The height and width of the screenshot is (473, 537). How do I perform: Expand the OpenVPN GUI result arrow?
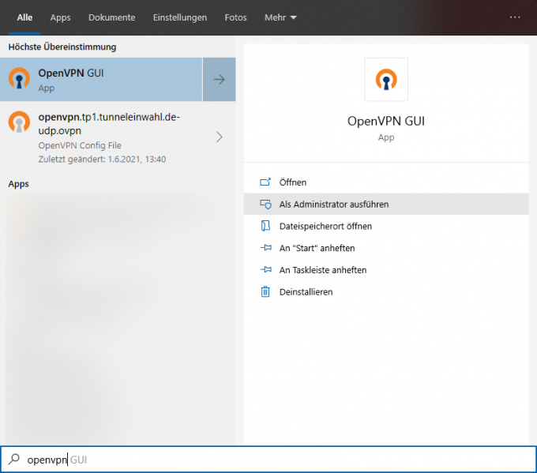point(220,80)
